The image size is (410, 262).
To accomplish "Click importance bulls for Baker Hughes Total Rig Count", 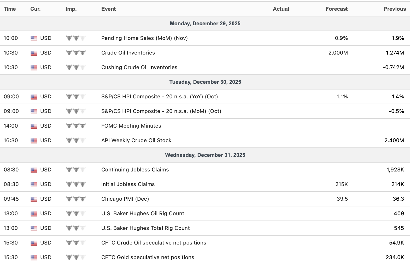I will [x=76, y=228].
